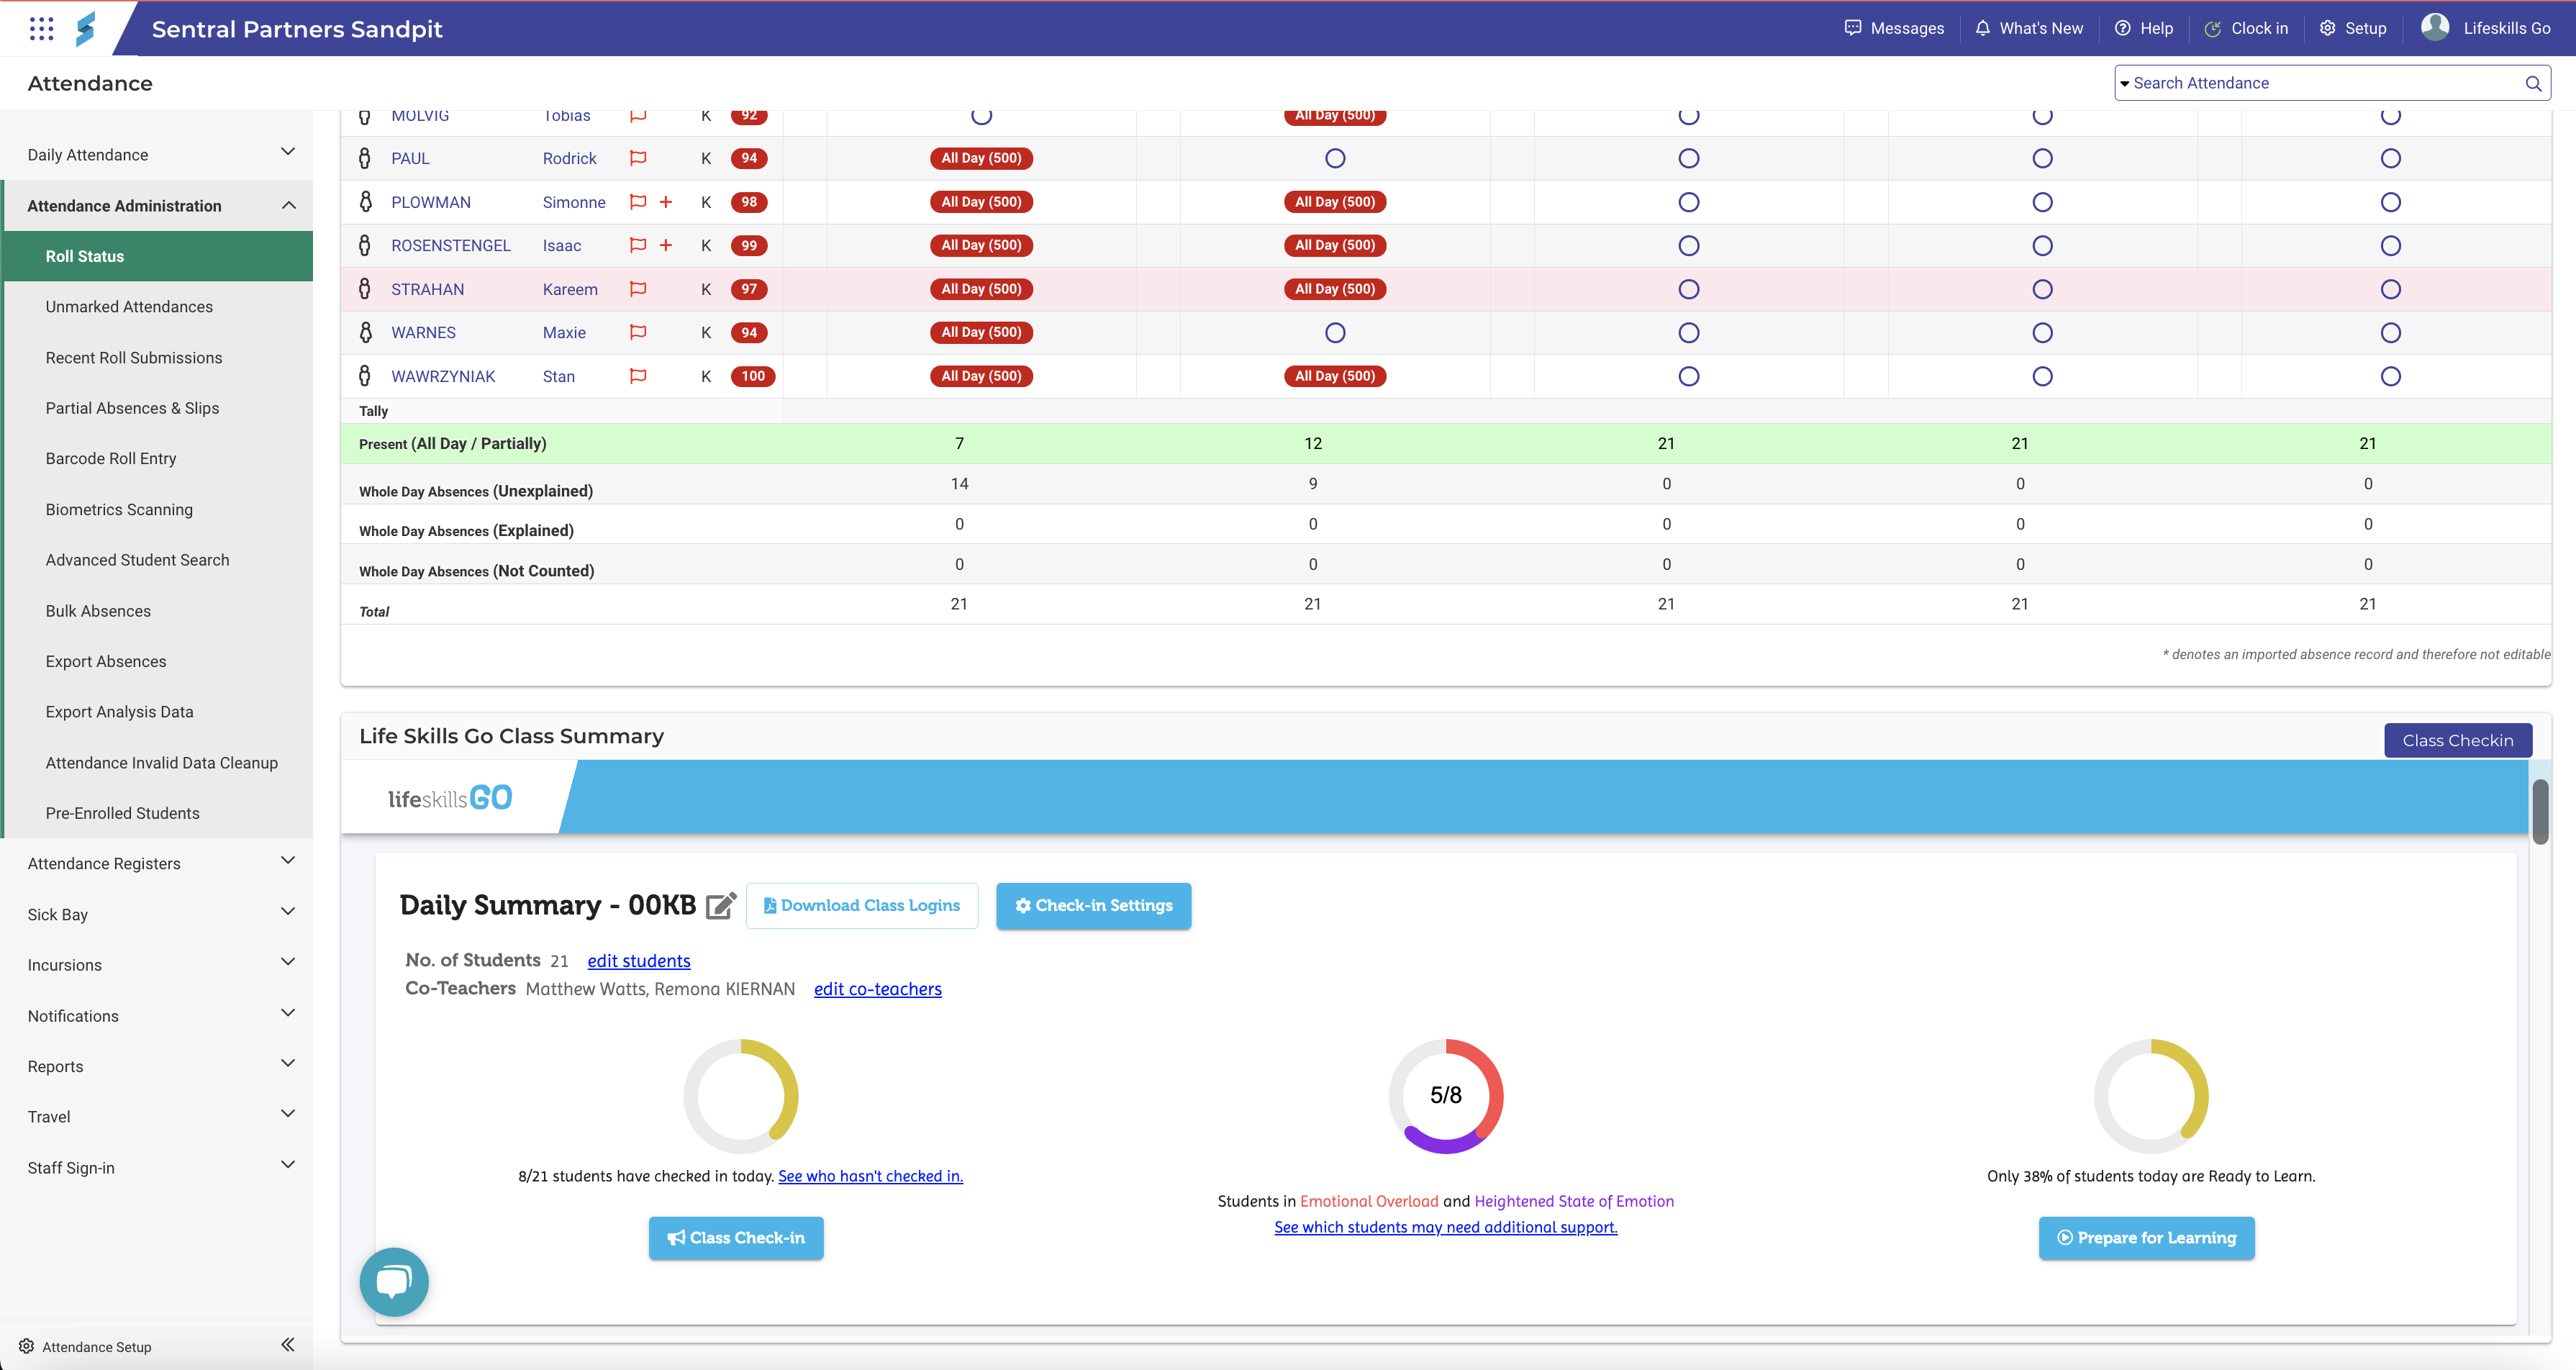Click the red flag icon for PAUL Rodrick
Viewport: 2576px width, 1370px height.
tap(638, 158)
